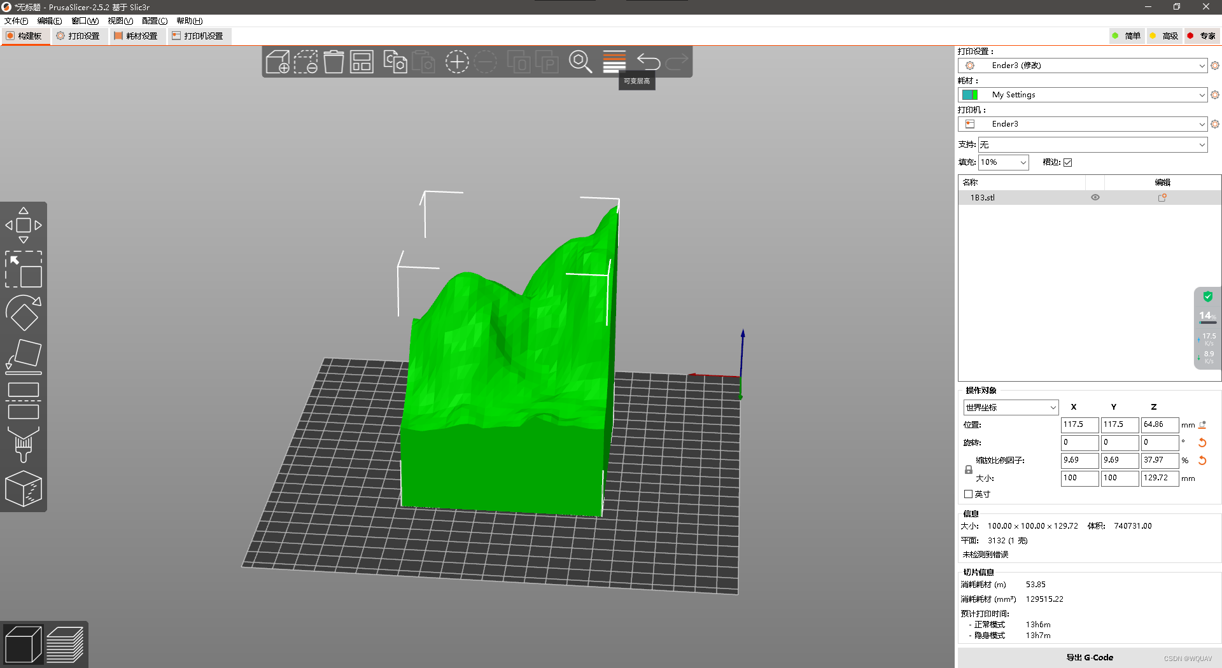
Task: Toggle the brim checkbox
Action: click(x=1068, y=162)
